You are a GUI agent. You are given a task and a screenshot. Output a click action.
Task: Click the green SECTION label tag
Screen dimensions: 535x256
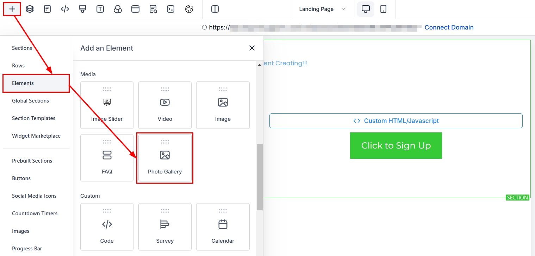tap(517, 198)
